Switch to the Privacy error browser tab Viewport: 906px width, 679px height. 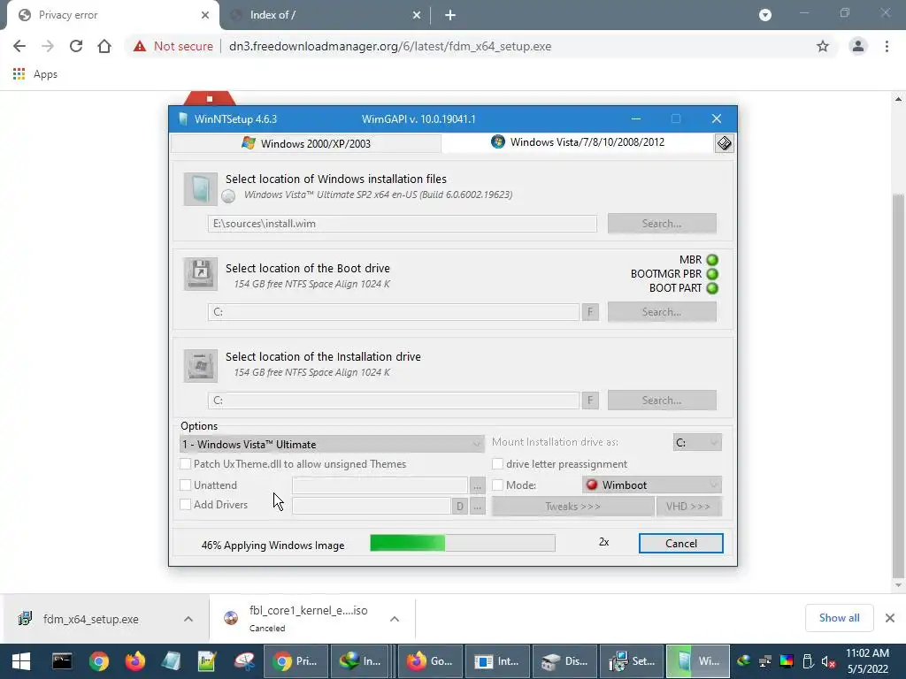(x=114, y=15)
